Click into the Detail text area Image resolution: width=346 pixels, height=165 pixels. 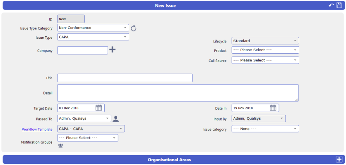[x=178, y=93]
